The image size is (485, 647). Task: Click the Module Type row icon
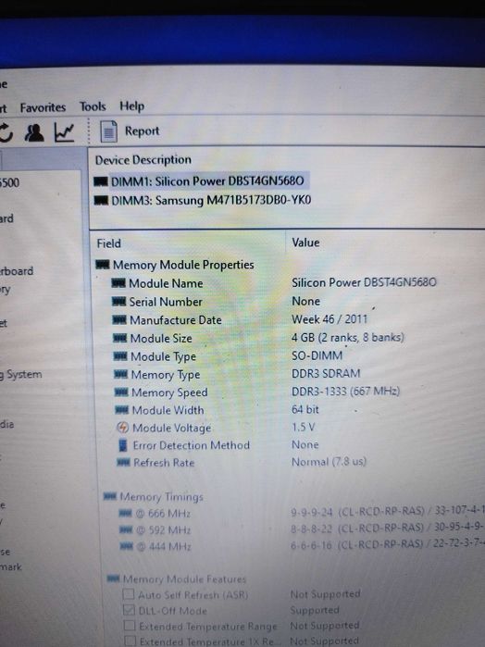[120, 356]
